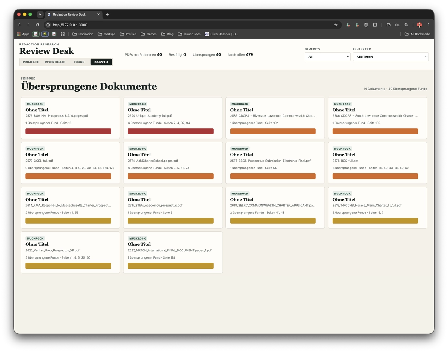Open the 2619_T-RCCHS_Horace_Mann card
The width and height of the screenshot is (448, 352).
click(377, 207)
